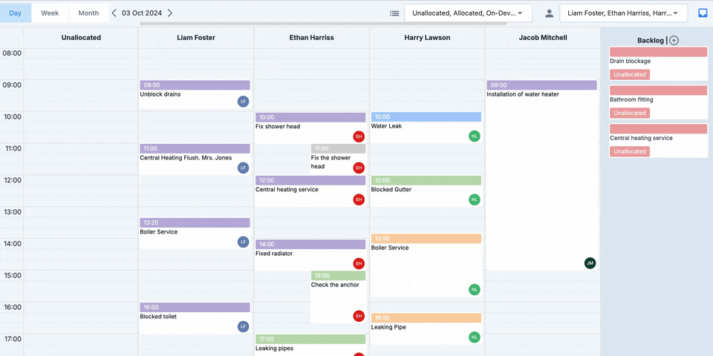Open the Unallocated, Allocated status dropdown

469,13
